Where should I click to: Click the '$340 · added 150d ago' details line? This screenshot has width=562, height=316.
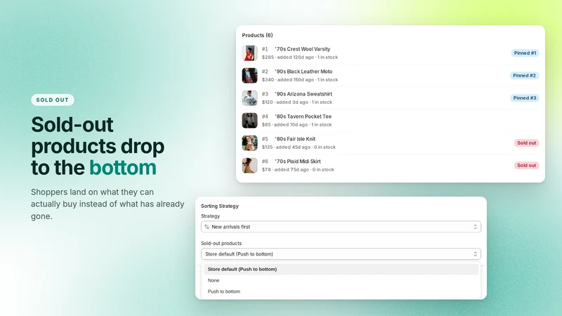[x=300, y=80]
